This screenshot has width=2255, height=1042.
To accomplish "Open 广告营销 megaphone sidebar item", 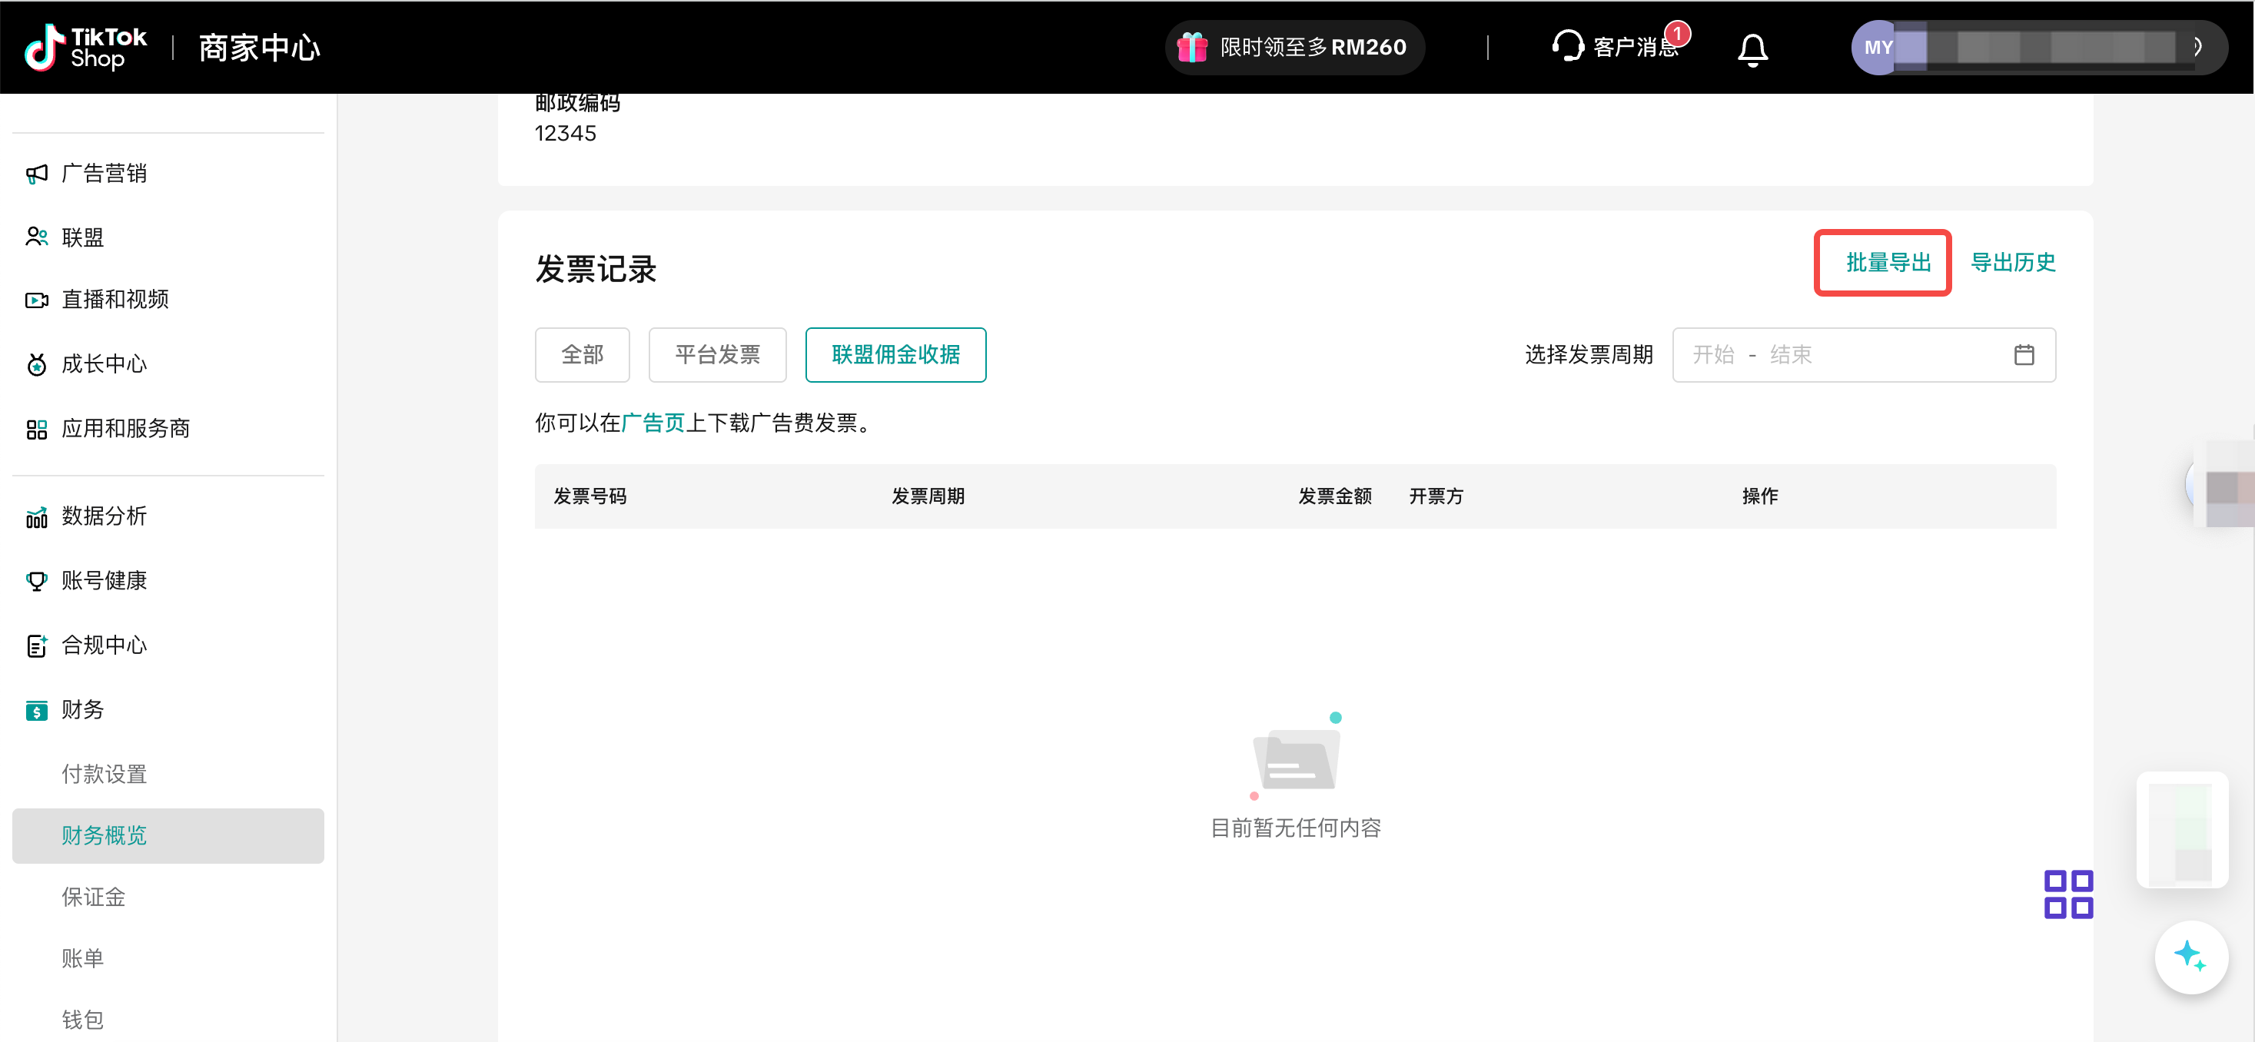I will pyautogui.click(x=103, y=173).
